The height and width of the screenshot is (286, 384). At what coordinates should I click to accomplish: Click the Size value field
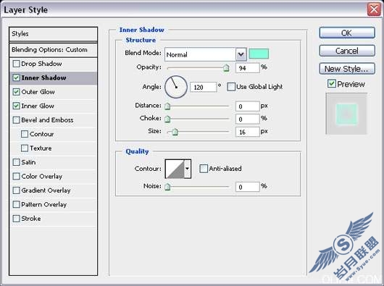click(247, 132)
